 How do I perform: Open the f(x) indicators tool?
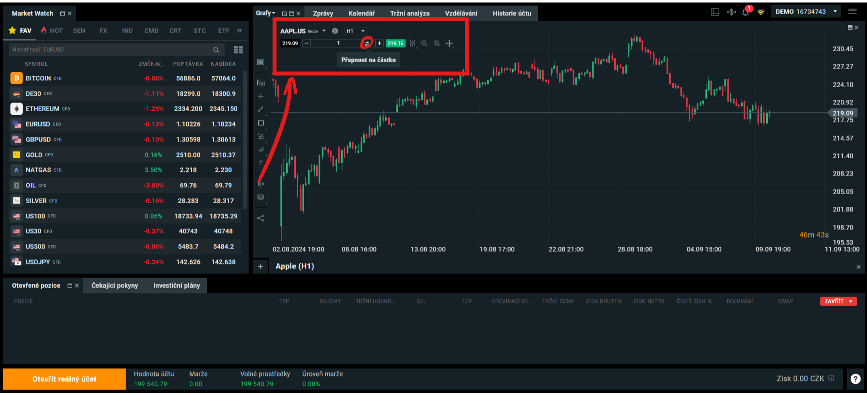coord(261,83)
